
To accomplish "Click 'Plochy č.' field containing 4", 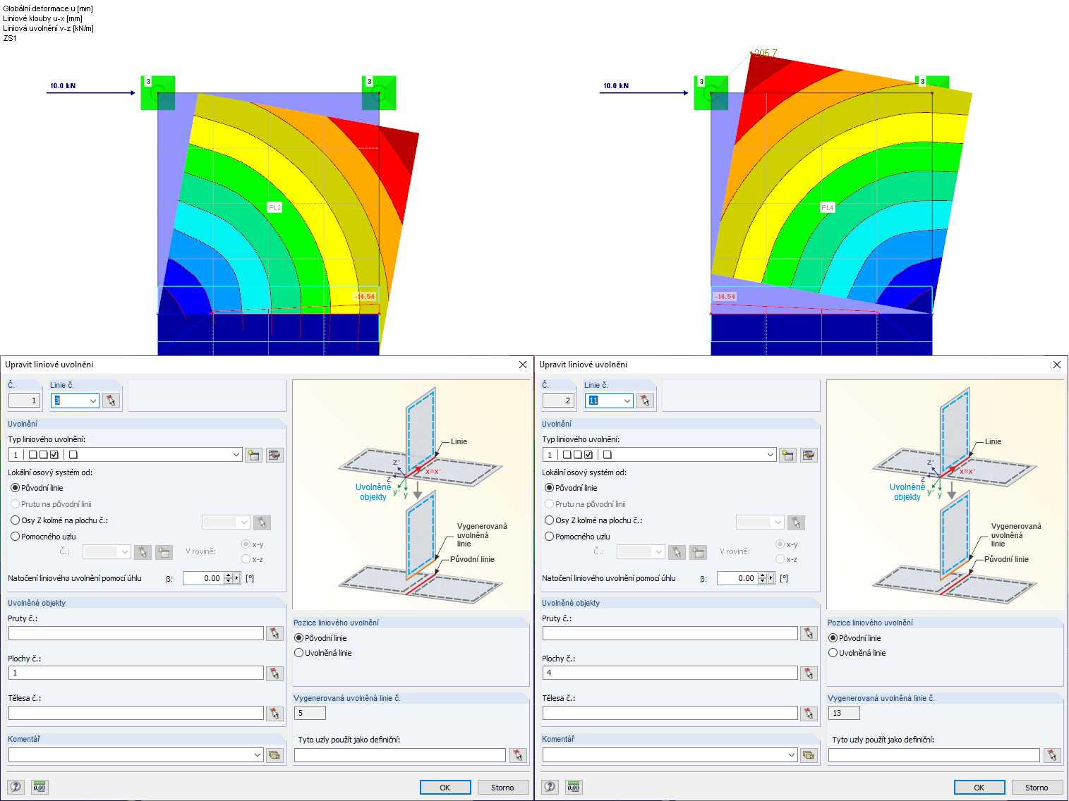I will 670,673.
